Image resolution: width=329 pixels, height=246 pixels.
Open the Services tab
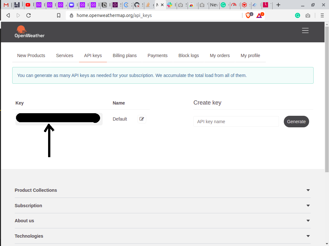click(x=65, y=55)
